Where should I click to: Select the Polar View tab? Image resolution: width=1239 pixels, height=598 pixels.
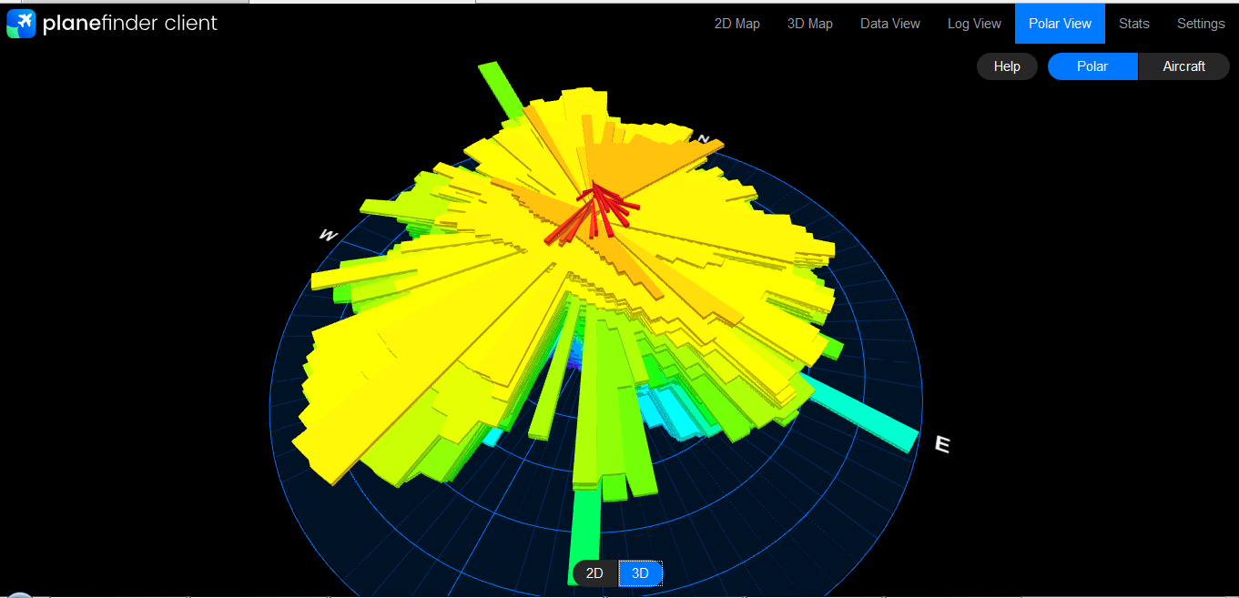[1060, 24]
